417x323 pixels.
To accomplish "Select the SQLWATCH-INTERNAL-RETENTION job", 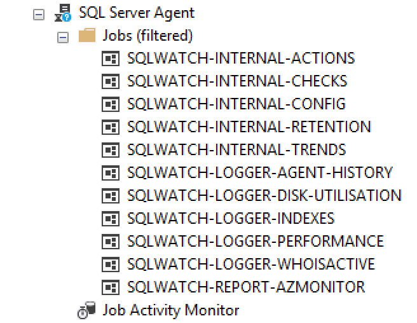I will point(249,127).
